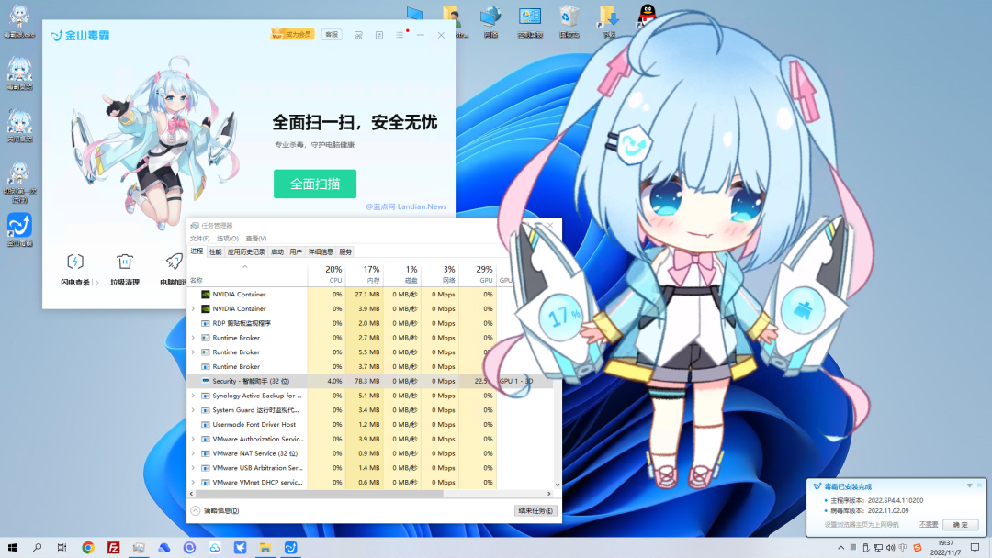Confirm with 确定 in install popup

[x=961, y=525]
